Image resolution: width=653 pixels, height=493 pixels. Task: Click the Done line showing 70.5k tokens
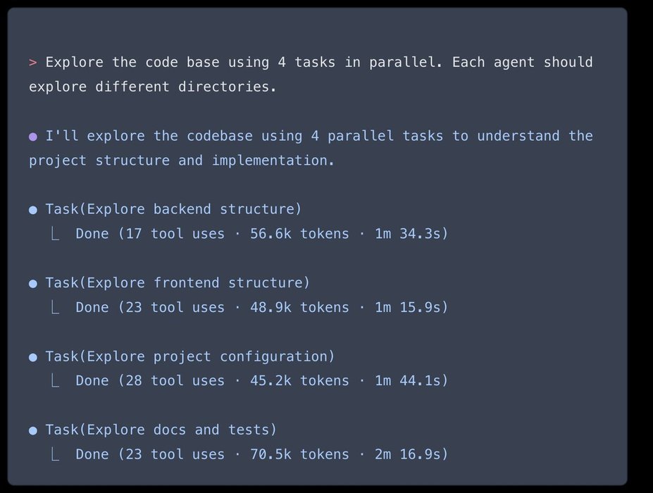tap(261, 454)
